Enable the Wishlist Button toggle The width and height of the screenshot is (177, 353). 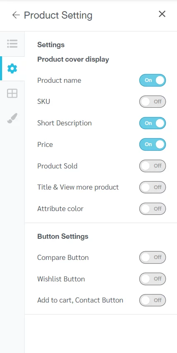click(153, 279)
